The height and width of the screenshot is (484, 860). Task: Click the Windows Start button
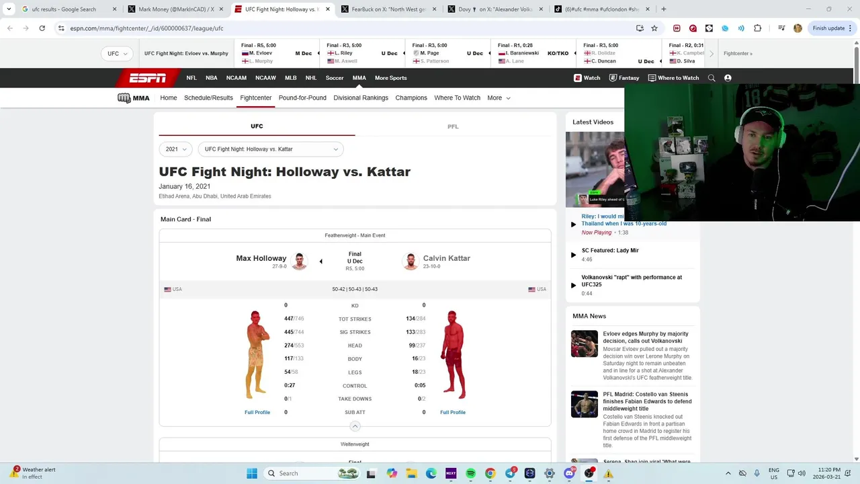point(252,473)
